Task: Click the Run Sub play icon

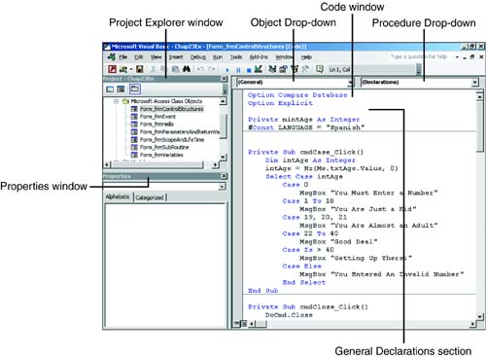Action: coord(227,69)
